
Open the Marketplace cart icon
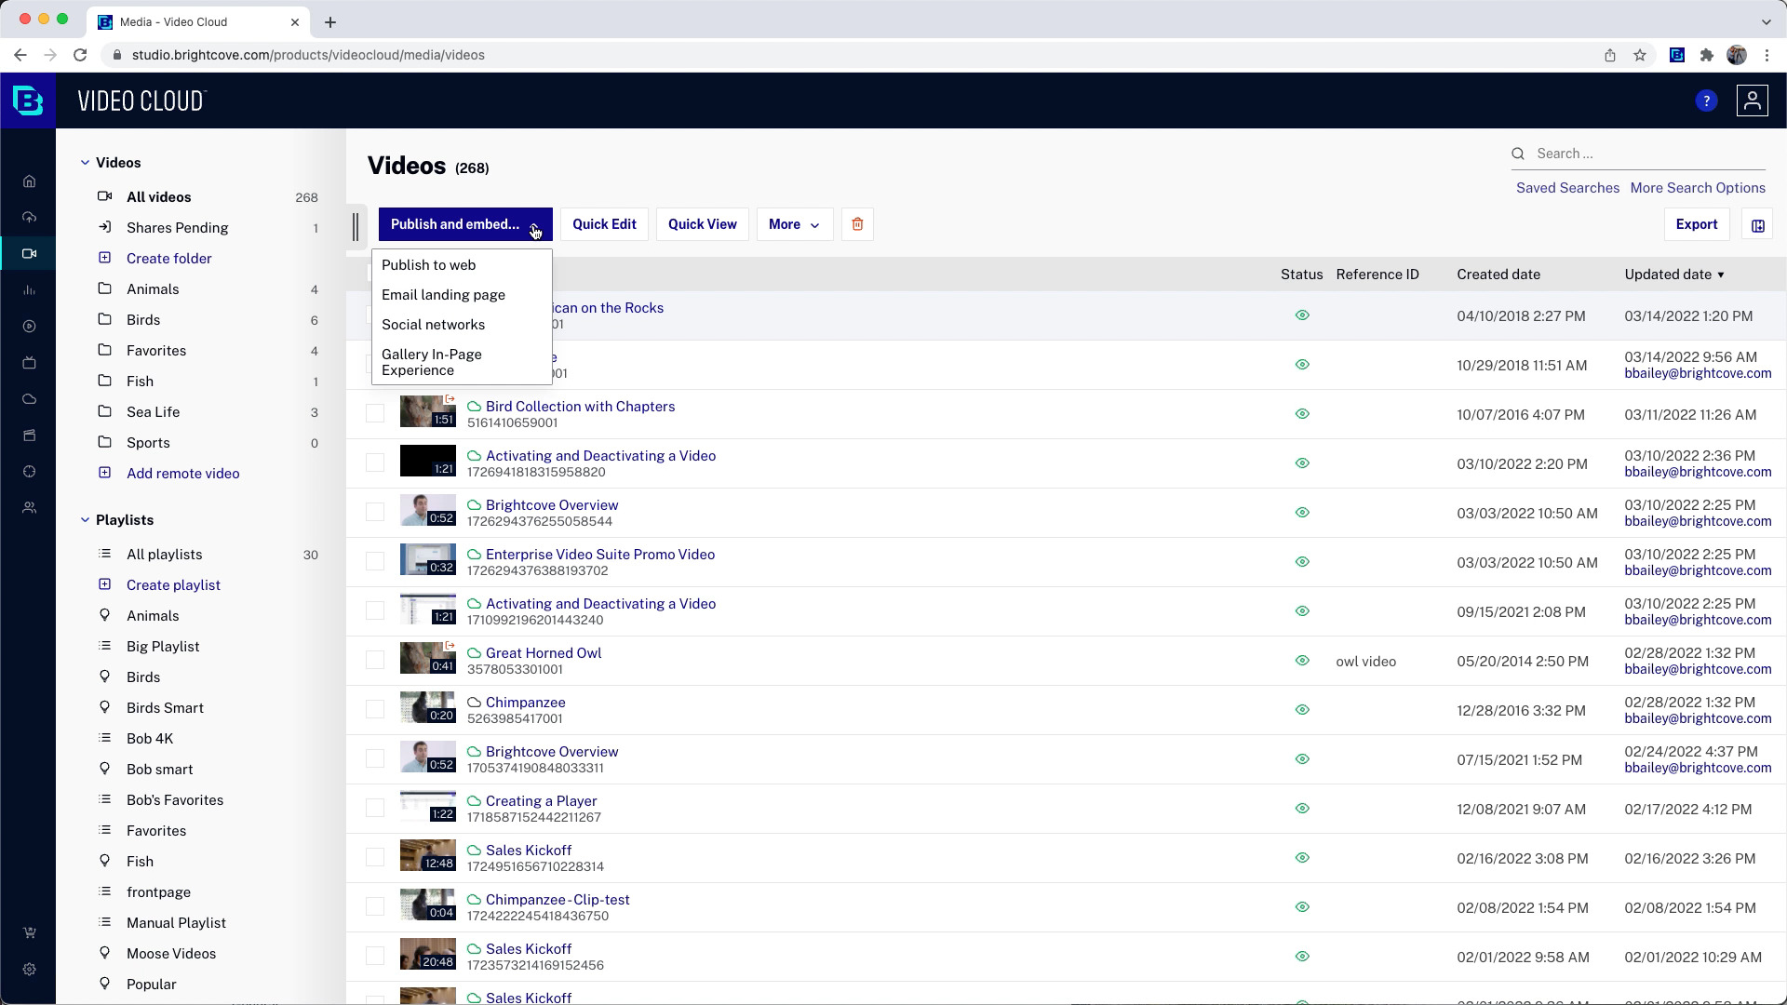[29, 933]
